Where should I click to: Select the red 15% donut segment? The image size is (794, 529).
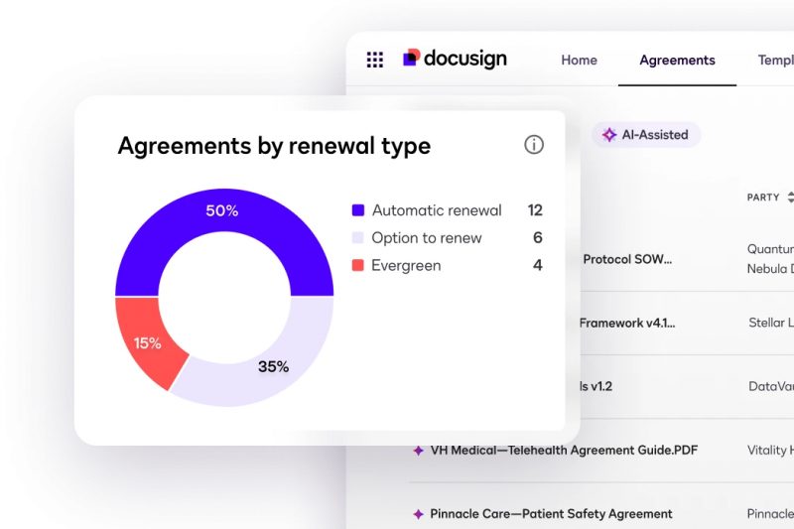147,342
